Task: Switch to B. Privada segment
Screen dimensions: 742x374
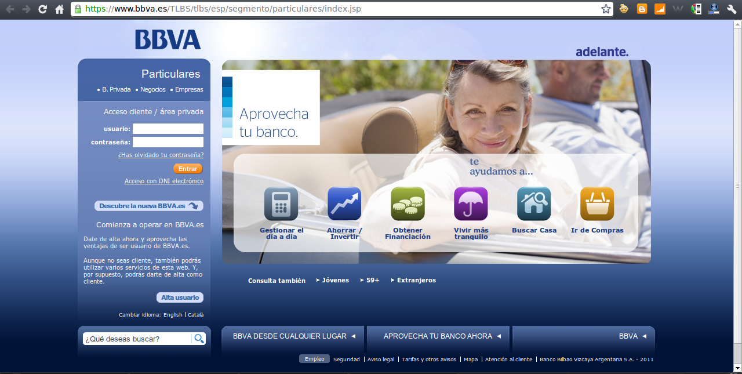Action: [116, 89]
